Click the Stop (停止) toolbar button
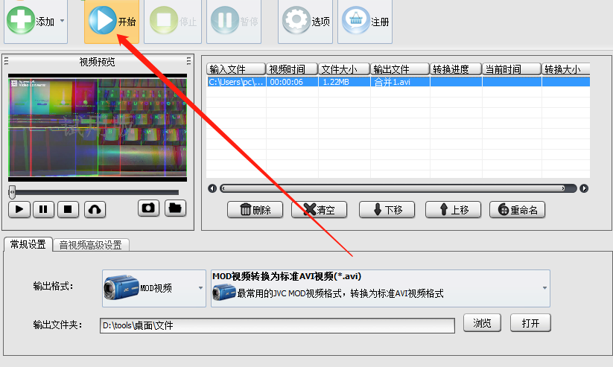 tap(173, 22)
